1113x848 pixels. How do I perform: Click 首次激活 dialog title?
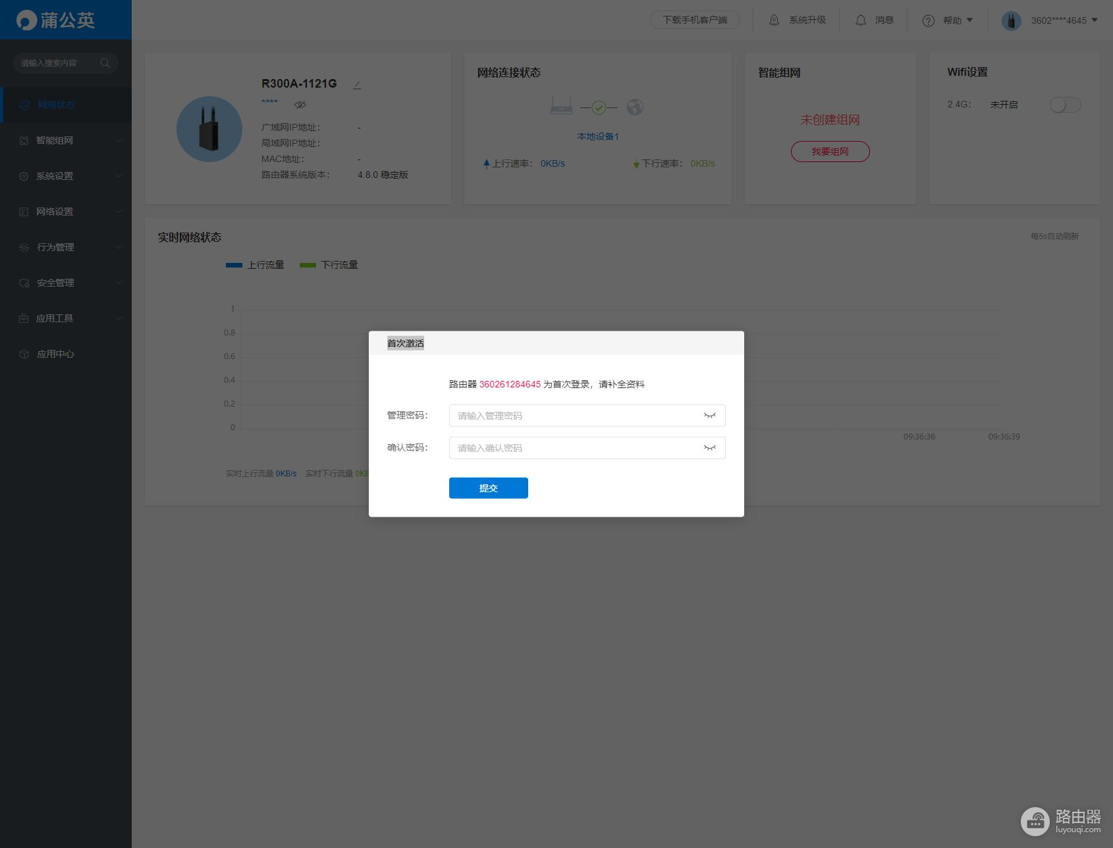(406, 343)
